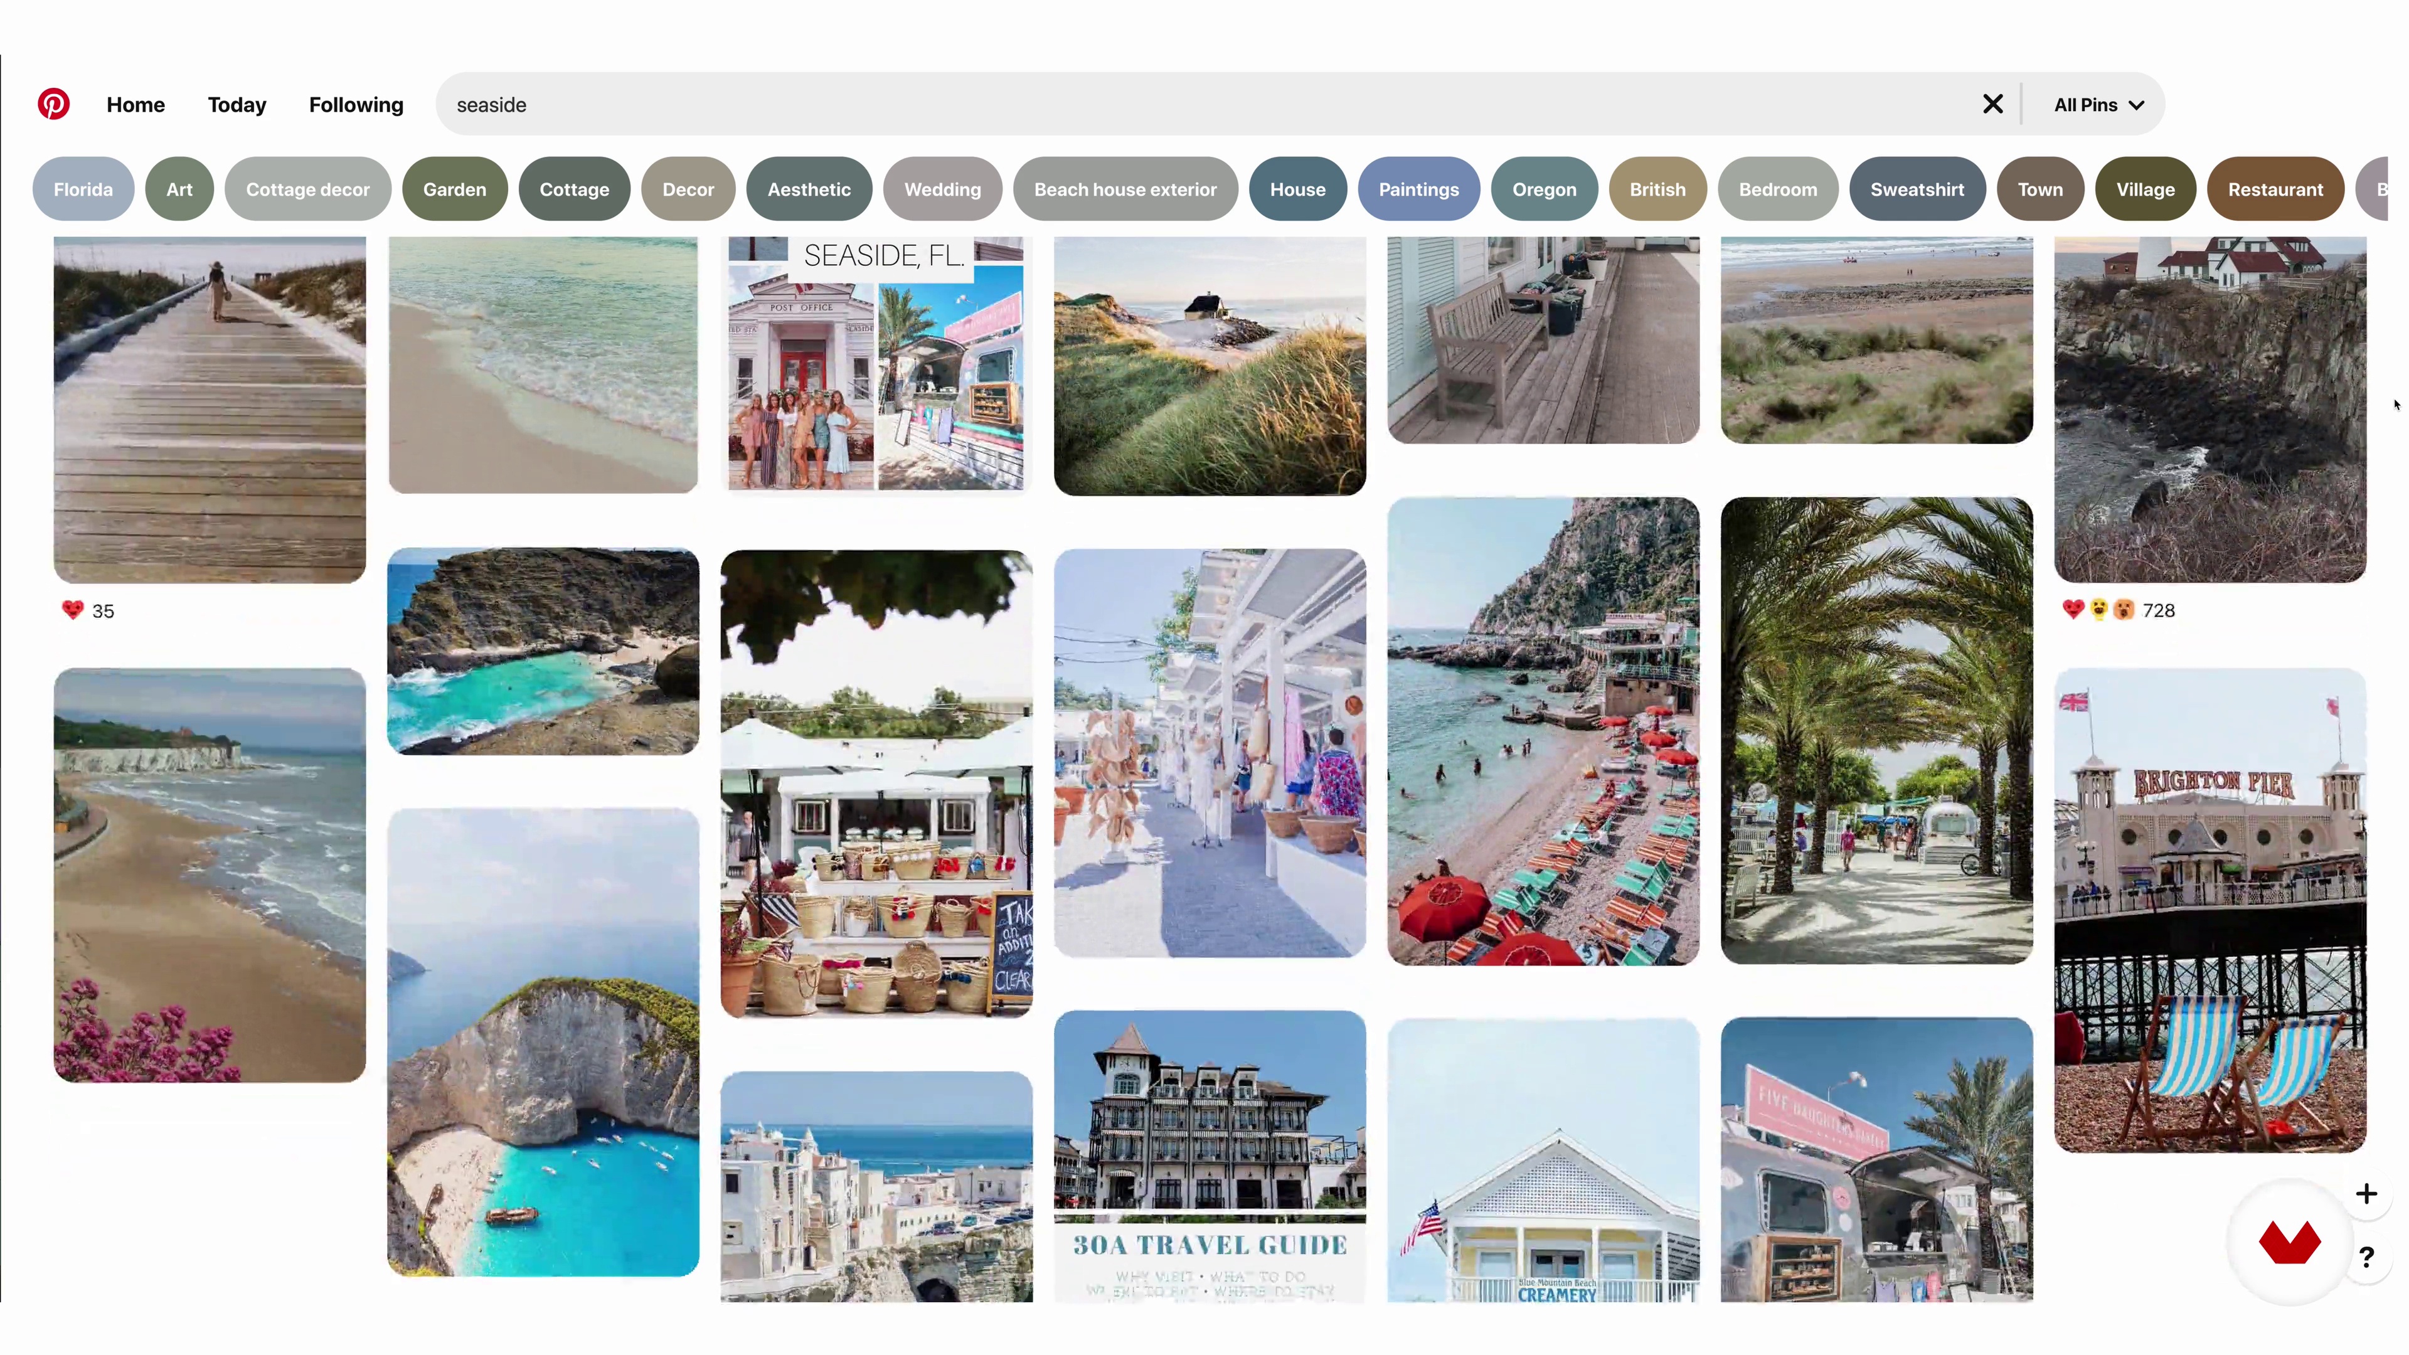Open the Seaside, FL collage pin
Image resolution: width=2409 pixels, height=1355 pixels.
876,364
